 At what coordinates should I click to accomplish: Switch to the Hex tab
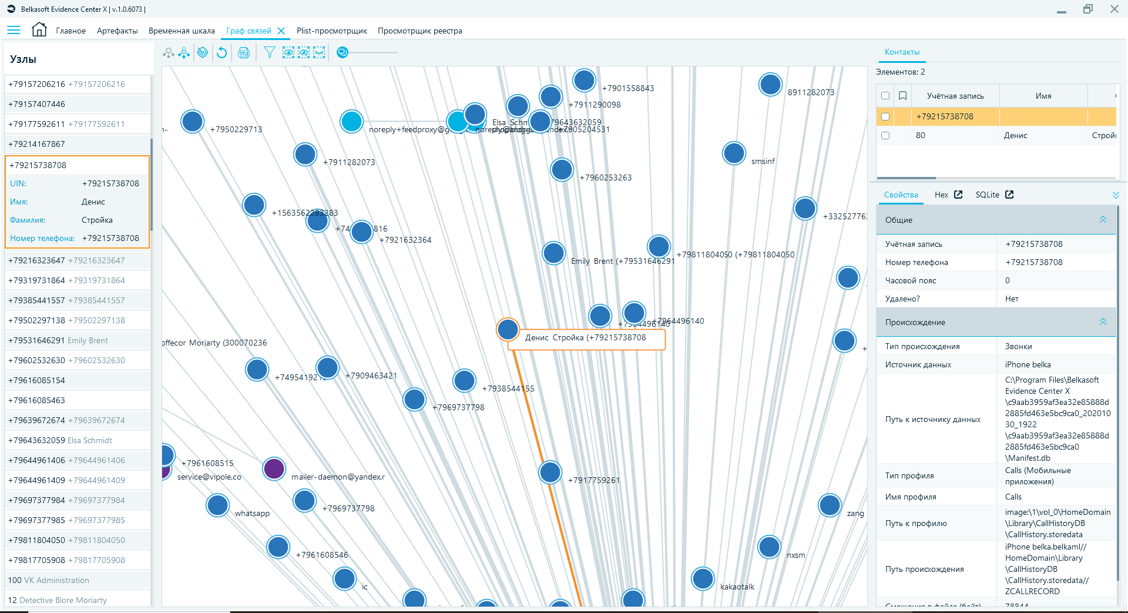941,195
